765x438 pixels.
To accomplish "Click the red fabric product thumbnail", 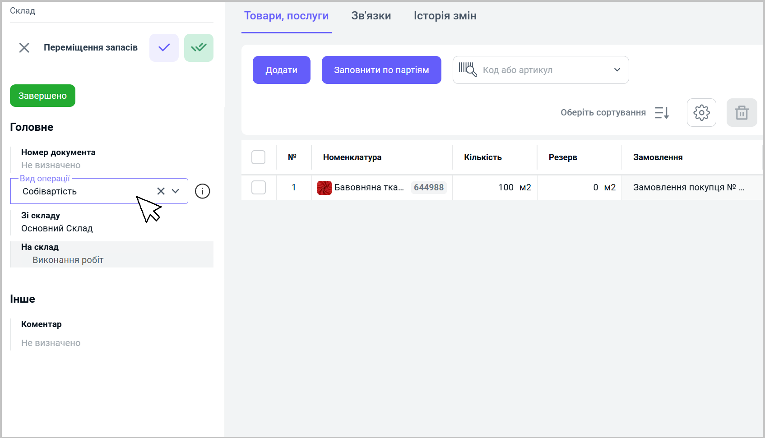I will pyautogui.click(x=324, y=188).
